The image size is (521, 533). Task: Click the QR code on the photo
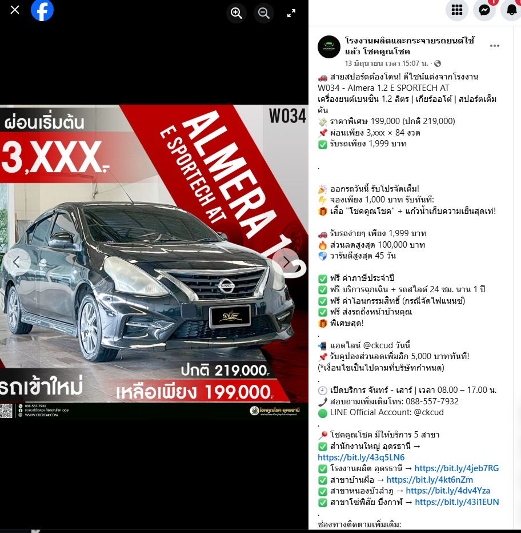coord(6,411)
